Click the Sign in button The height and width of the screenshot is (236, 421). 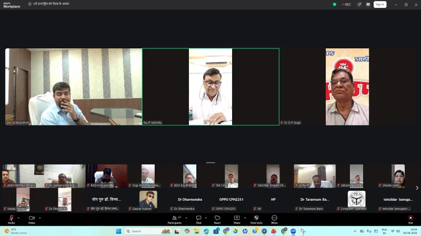pyautogui.click(x=380, y=4)
